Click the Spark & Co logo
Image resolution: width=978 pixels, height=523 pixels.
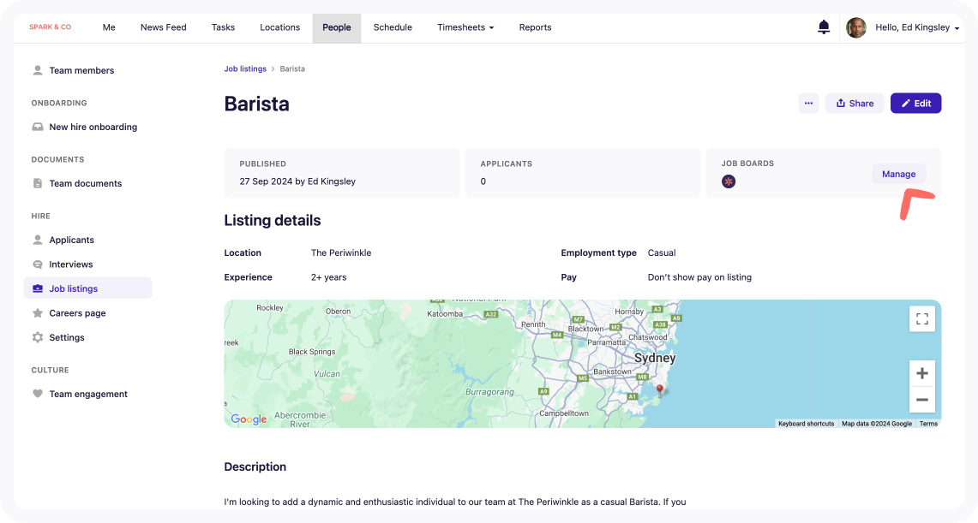[x=50, y=27]
